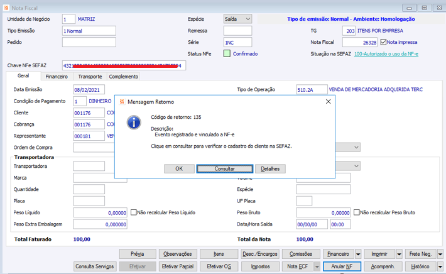Screen dimensions: 446x274
Task: Click the empty Remessa field
Action: point(237,31)
